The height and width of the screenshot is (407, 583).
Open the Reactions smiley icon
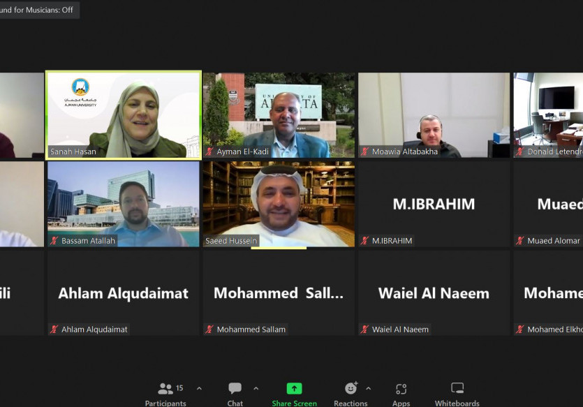point(350,388)
